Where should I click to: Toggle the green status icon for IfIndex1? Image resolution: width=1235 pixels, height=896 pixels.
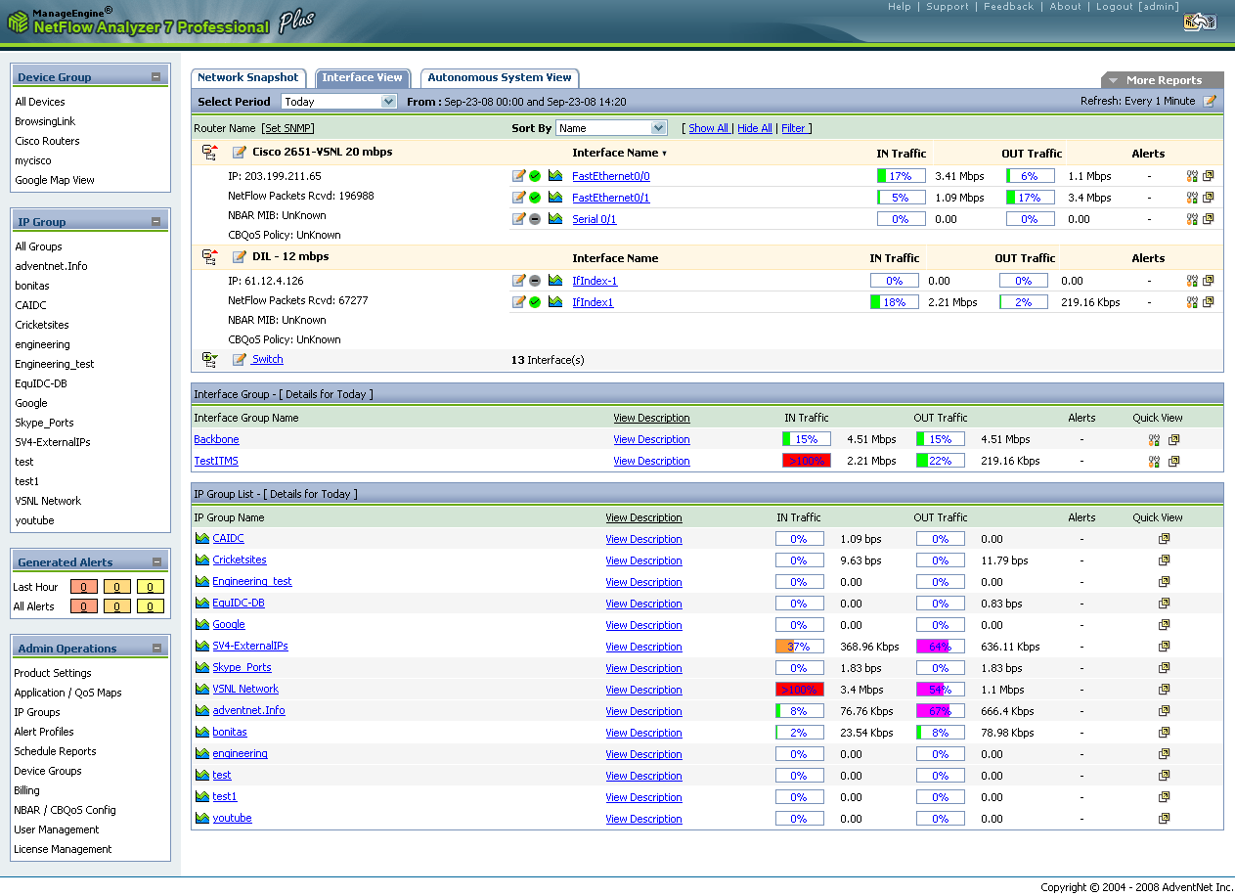535,302
